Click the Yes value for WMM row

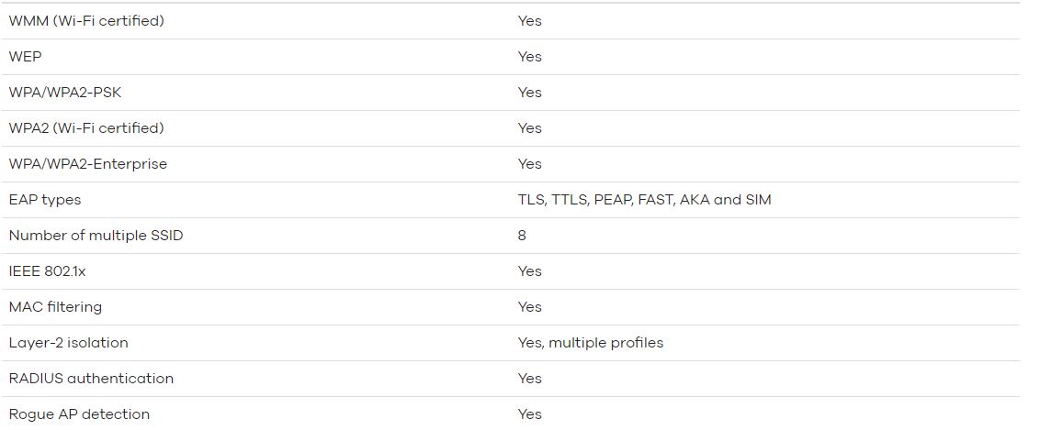click(530, 21)
